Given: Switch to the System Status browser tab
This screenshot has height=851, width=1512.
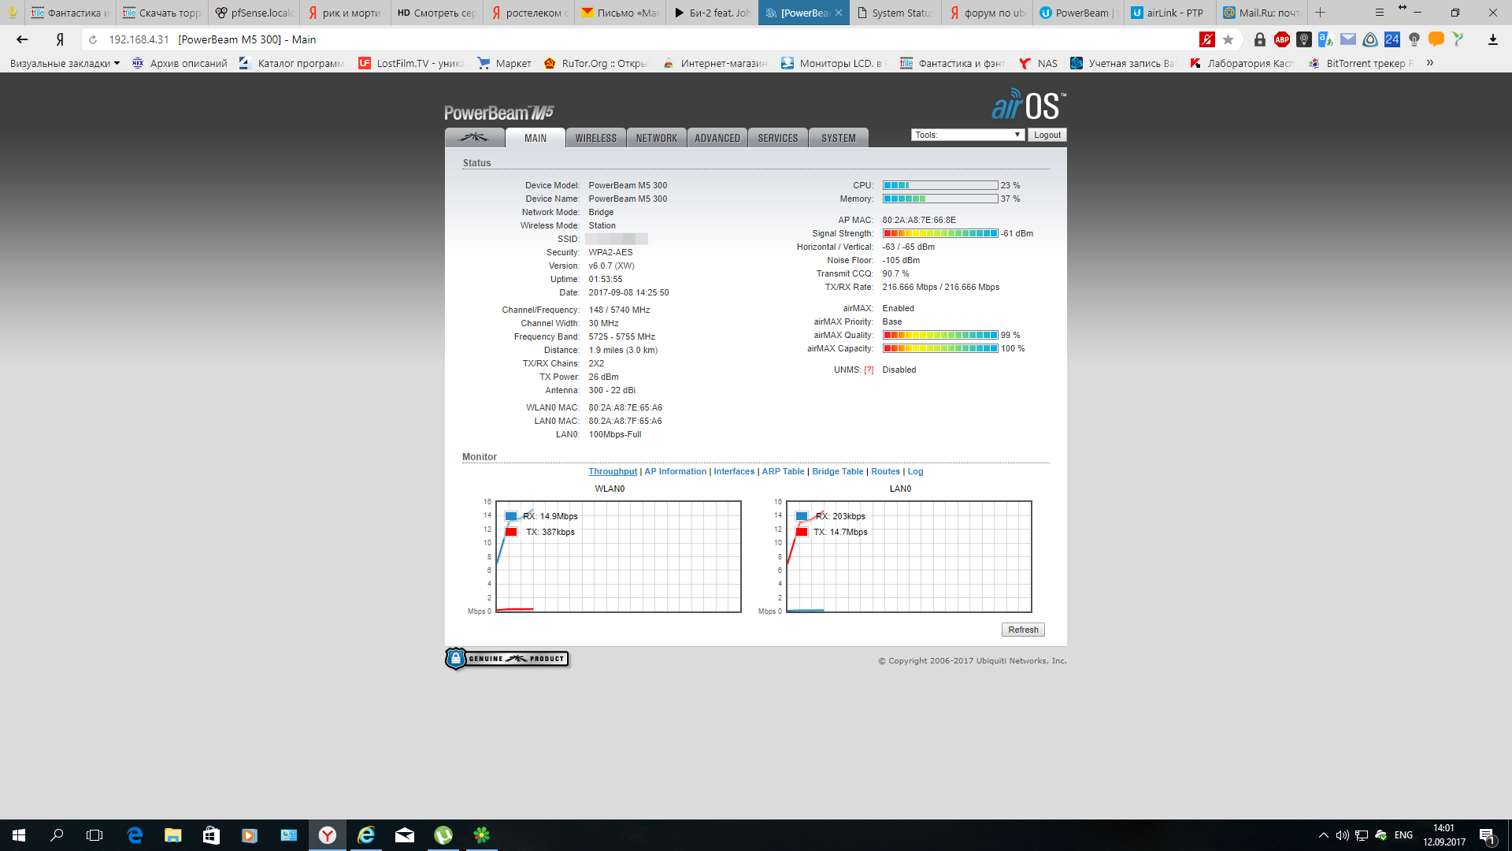Looking at the screenshot, I should click(895, 13).
